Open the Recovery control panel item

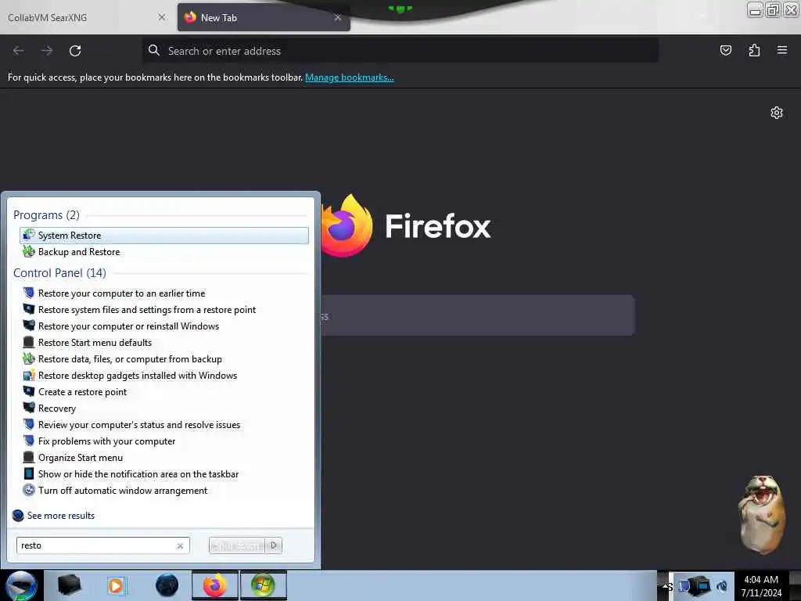[164, 408]
